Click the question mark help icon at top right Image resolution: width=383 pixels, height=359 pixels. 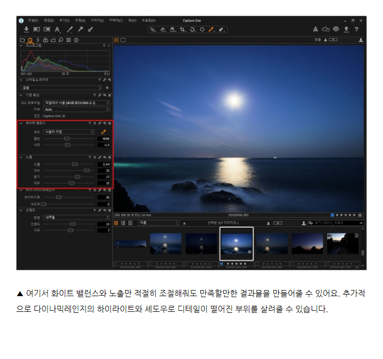pyautogui.click(x=356, y=29)
